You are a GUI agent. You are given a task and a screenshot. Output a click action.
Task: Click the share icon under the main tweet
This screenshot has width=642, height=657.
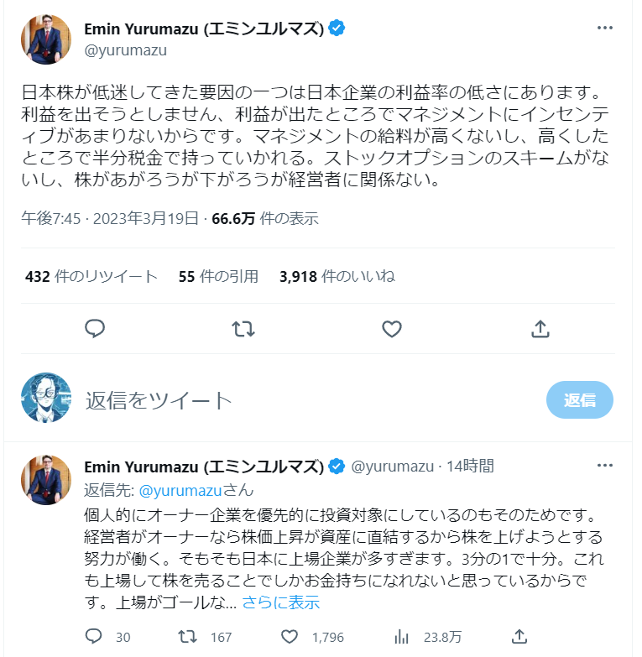540,328
